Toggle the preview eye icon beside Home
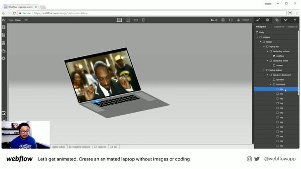301x169 pixels. [26, 20]
